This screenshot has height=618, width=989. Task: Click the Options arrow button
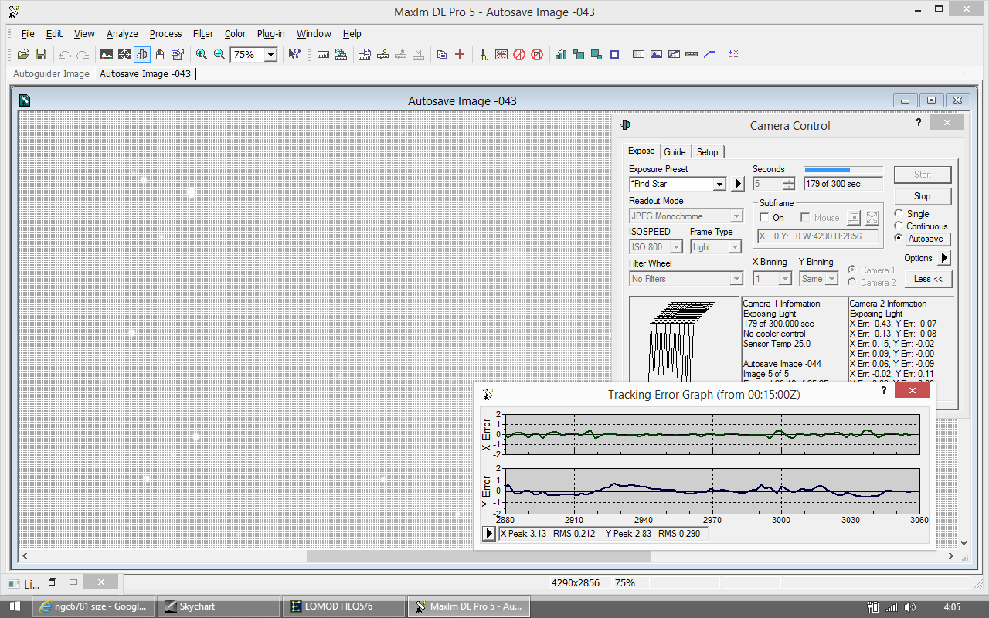[x=944, y=258]
